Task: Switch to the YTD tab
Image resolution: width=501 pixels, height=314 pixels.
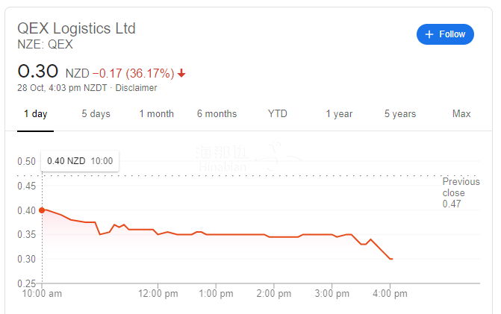Action: click(x=278, y=114)
